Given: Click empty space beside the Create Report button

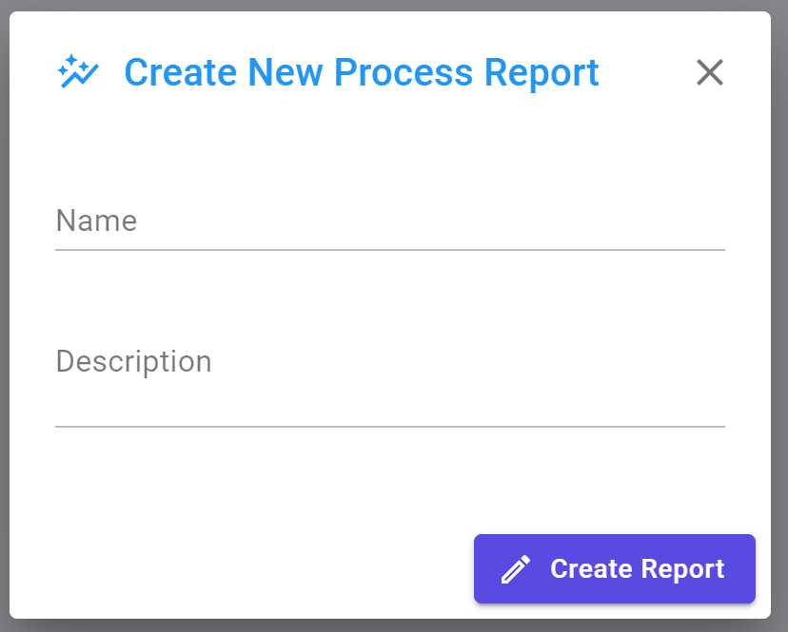Looking at the screenshot, I should point(241,568).
